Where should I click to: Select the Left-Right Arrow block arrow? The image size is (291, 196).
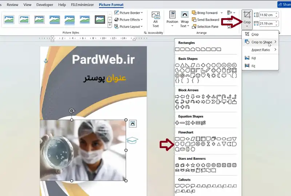point(198,97)
